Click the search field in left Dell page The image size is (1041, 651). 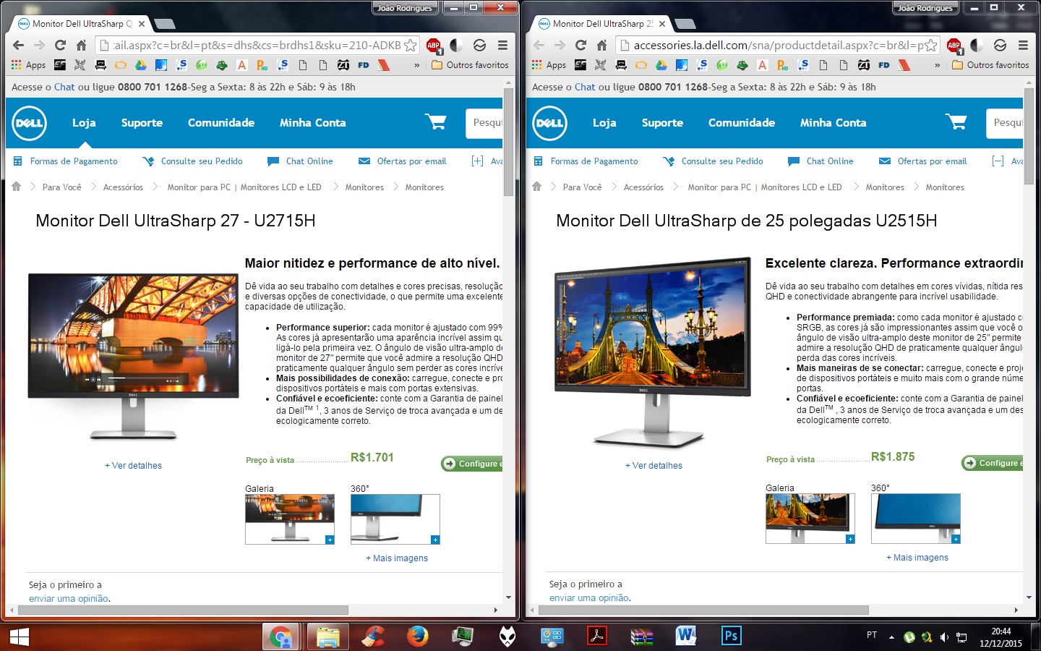click(484, 123)
